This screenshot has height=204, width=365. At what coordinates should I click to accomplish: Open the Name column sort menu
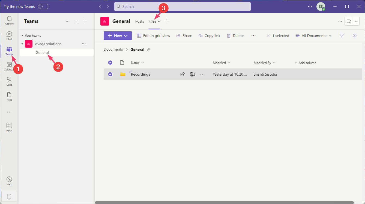click(137, 63)
